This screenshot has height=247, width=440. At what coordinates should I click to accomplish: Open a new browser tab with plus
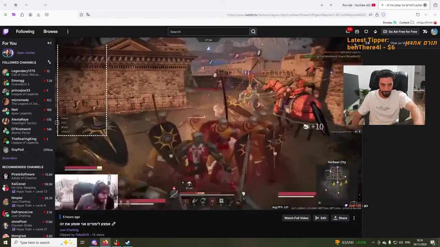pyautogui.click(x=322, y=5)
